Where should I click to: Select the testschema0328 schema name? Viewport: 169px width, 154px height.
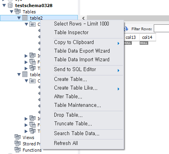tap(34, 5)
